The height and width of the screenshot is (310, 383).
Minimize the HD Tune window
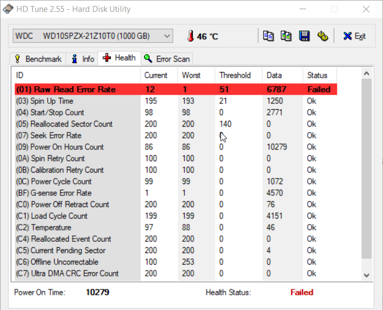click(303, 9)
